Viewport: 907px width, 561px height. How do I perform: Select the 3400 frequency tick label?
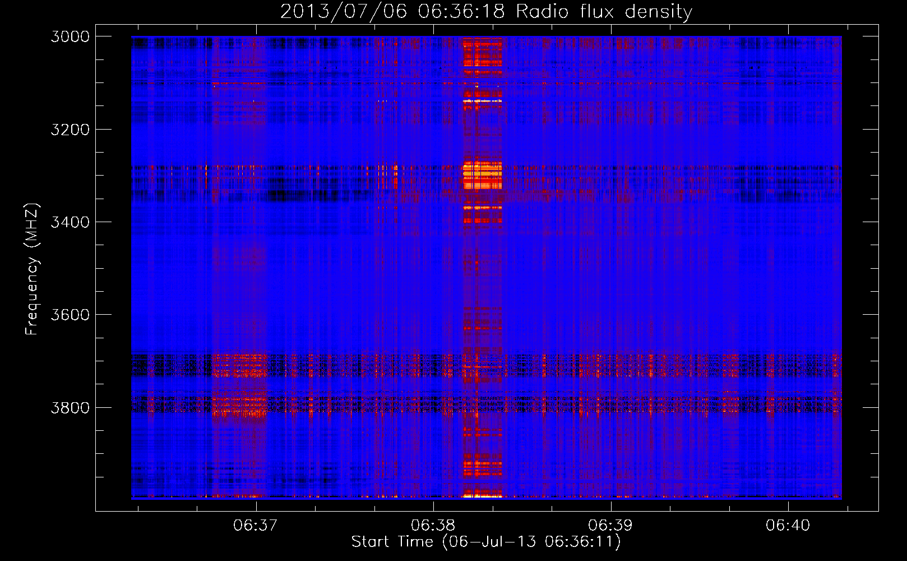(70, 222)
